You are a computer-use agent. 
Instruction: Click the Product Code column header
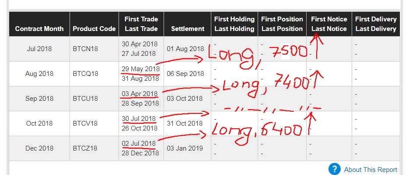point(94,29)
